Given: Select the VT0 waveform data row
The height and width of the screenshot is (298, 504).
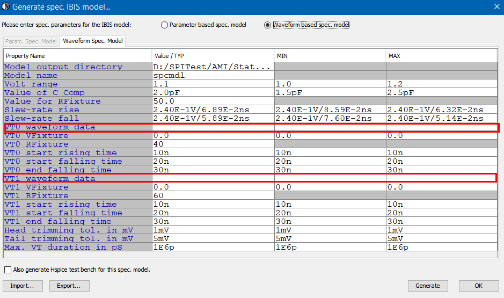Looking at the screenshot, I should [x=78, y=127].
